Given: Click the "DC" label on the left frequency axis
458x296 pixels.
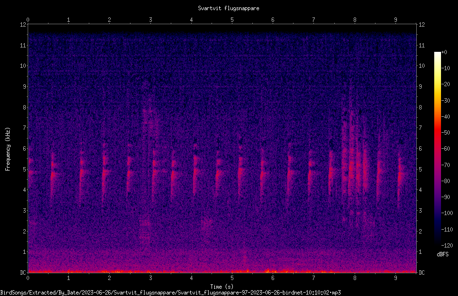Looking at the screenshot, I should tap(23, 272).
